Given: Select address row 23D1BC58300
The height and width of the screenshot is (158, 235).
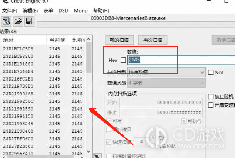Looking at the screenshot, I should point(43,56).
